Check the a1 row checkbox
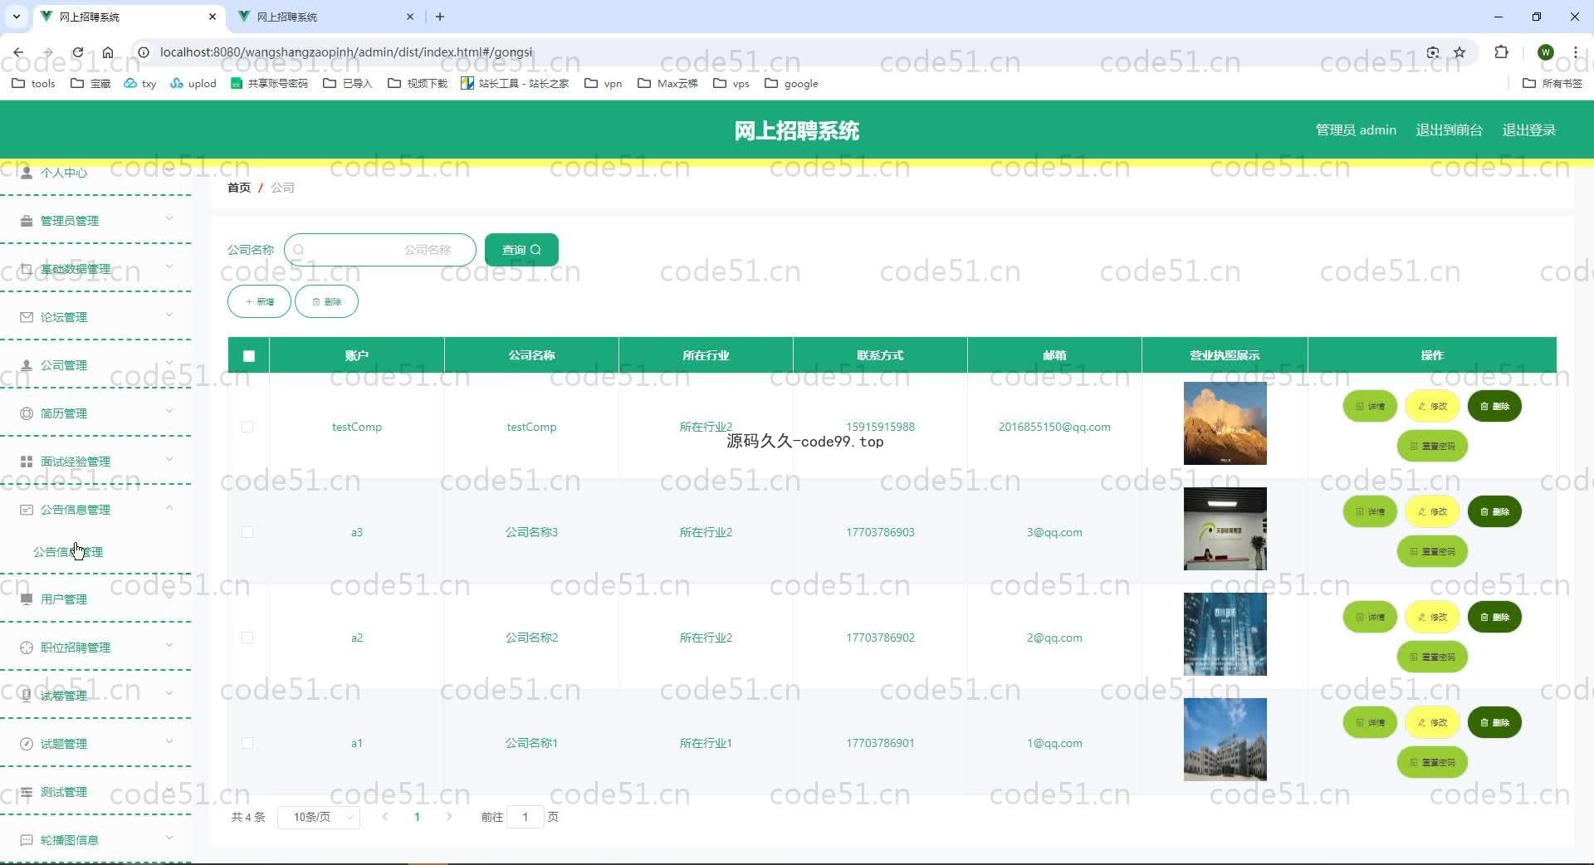This screenshot has height=865, width=1594. (x=247, y=743)
